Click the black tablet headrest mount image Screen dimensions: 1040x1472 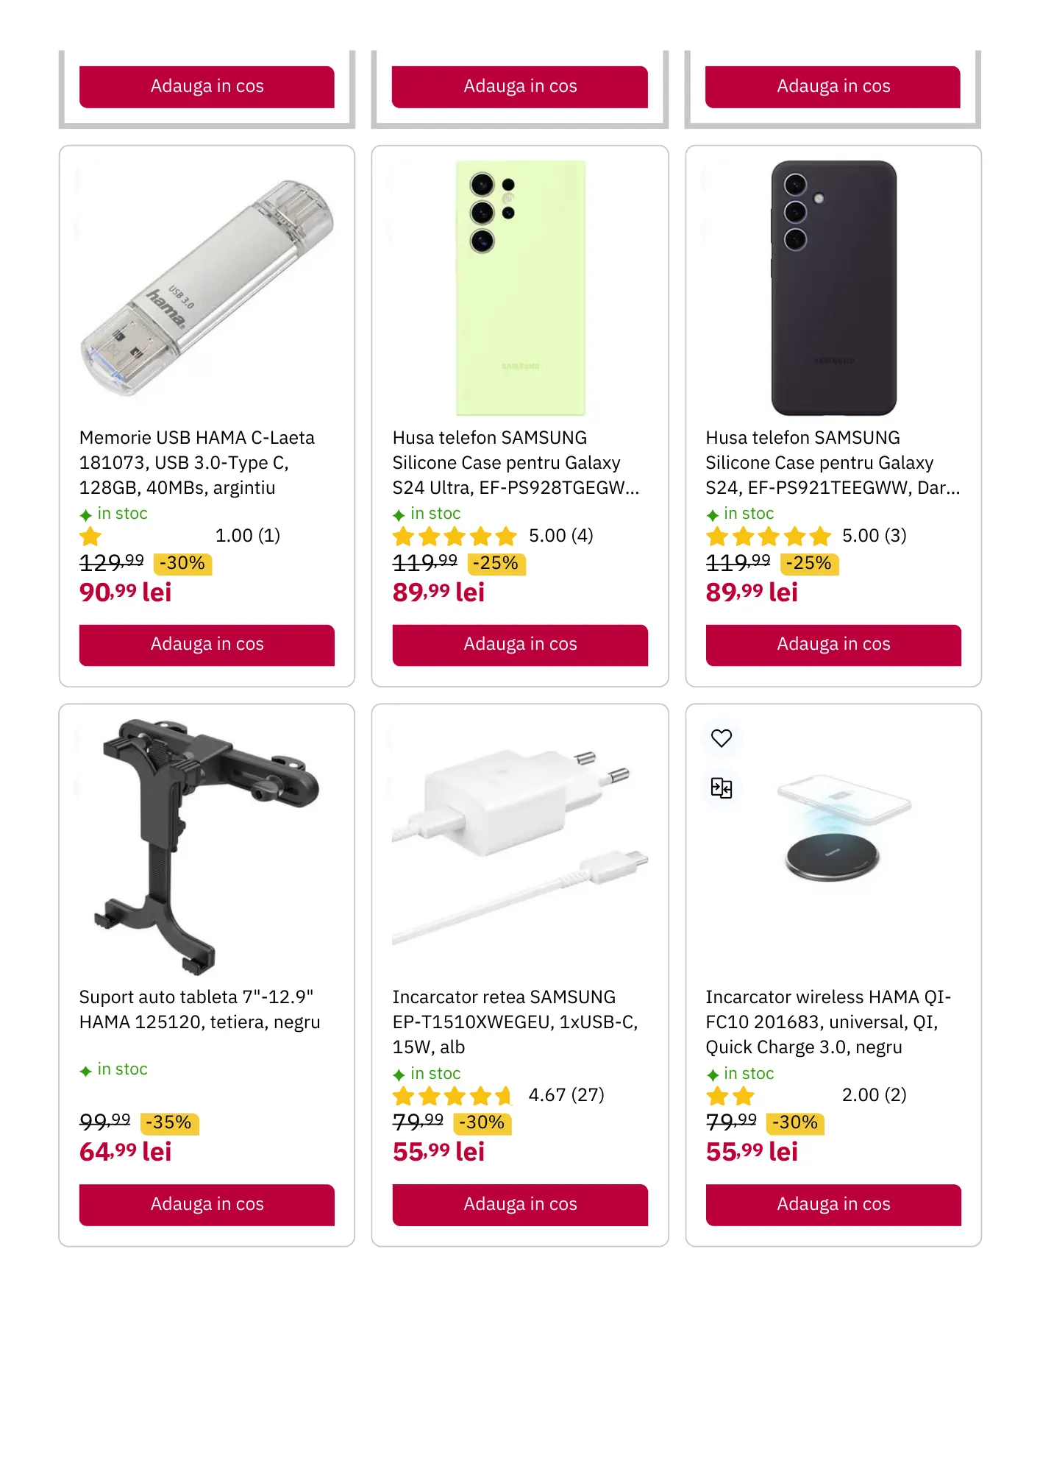[x=207, y=846]
